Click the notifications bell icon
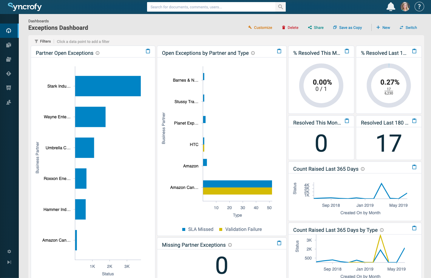 391,6
